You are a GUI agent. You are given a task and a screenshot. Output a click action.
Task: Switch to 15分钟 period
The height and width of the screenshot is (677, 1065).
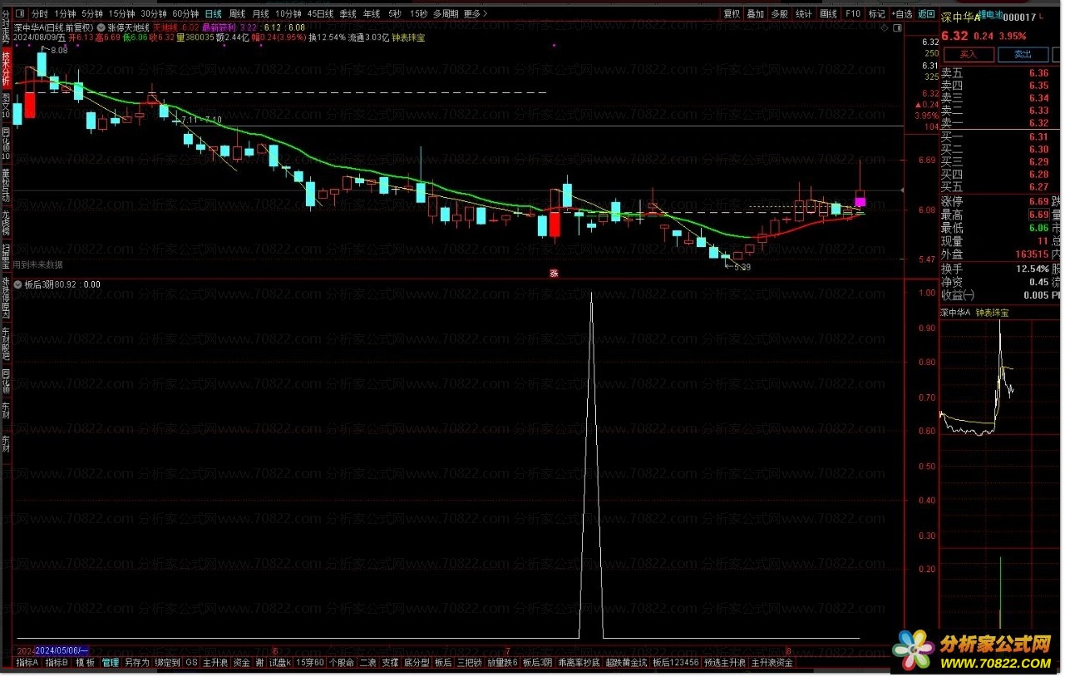click(x=122, y=14)
